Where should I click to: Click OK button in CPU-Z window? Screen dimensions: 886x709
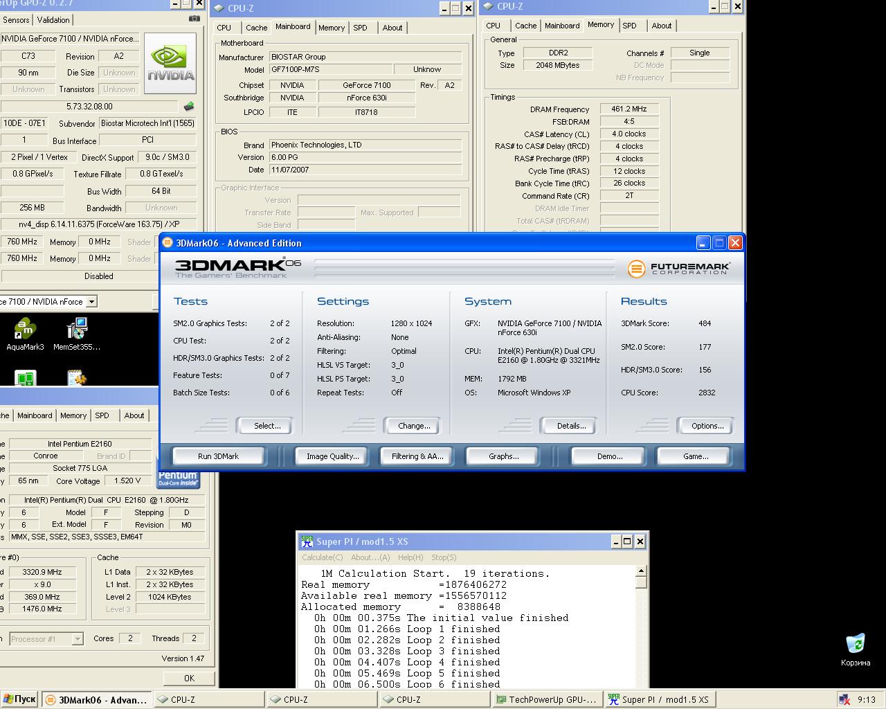[x=189, y=678]
